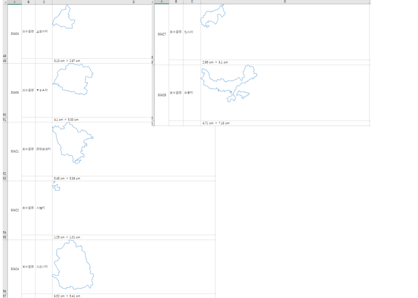Click town name cell in row 30404

click(x=44, y=32)
